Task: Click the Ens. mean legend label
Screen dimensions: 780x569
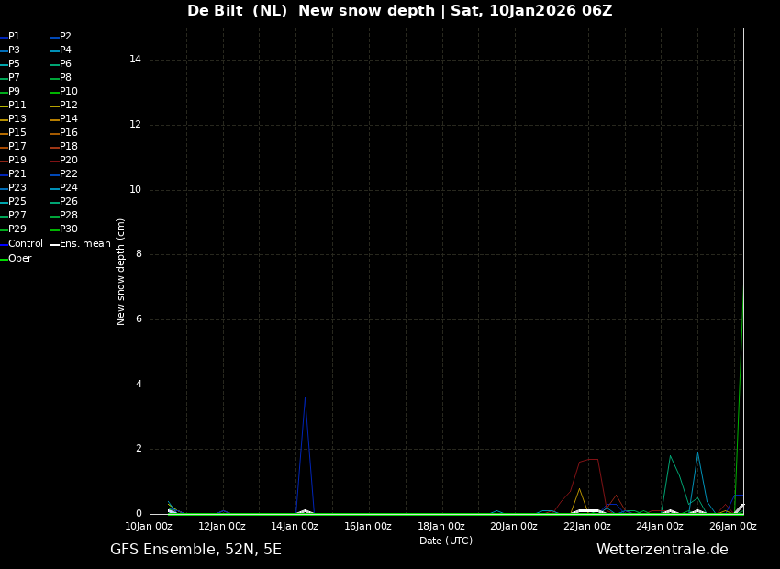Action: point(84,244)
